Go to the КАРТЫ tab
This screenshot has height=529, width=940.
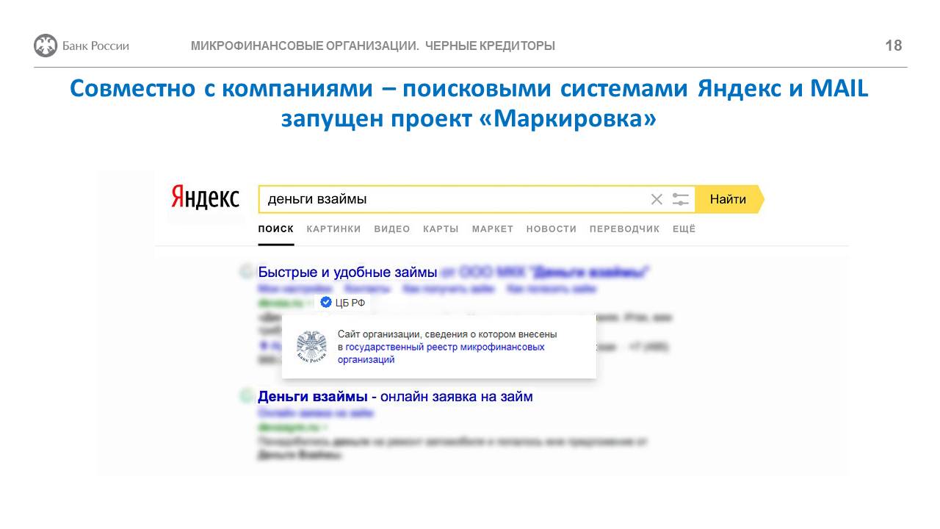441,229
